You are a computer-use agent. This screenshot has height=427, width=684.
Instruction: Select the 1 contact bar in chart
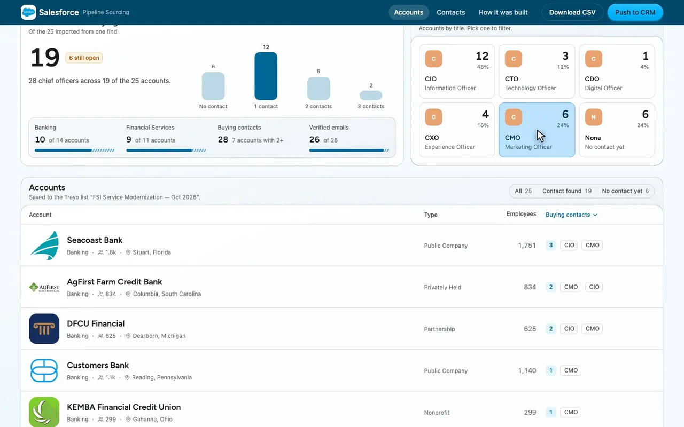tap(266, 76)
